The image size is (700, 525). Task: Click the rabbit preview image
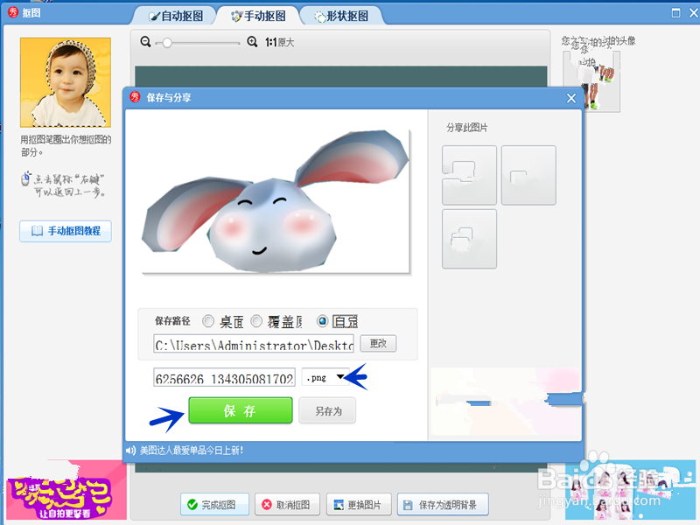tap(276, 201)
